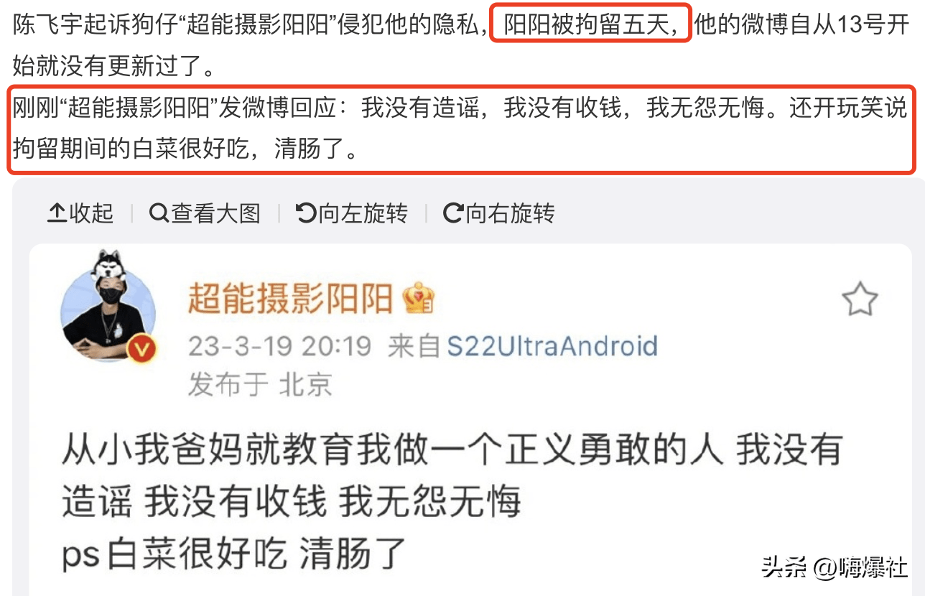Open the 超能摄影阳阳 username link
This screenshot has height=596, width=925.
point(291,299)
